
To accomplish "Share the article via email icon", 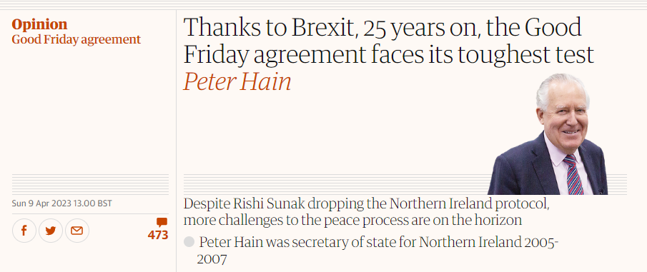I will click(76, 231).
